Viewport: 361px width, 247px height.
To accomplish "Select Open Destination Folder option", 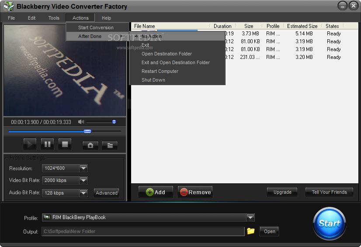I will (x=177, y=54).
